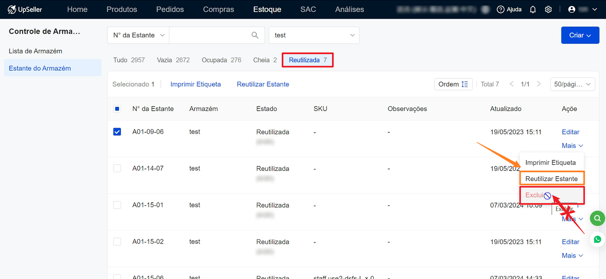
Task: Choose Excluir in the popup menu
Action: point(551,195)
